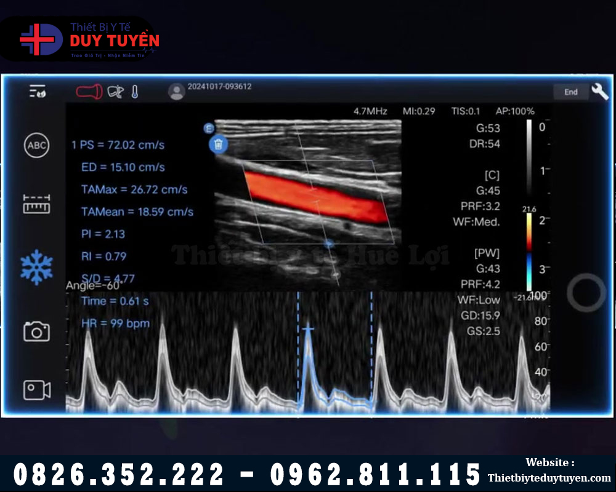Click the Thietbiyteduytuyen.com website link

tap(549, 478)
